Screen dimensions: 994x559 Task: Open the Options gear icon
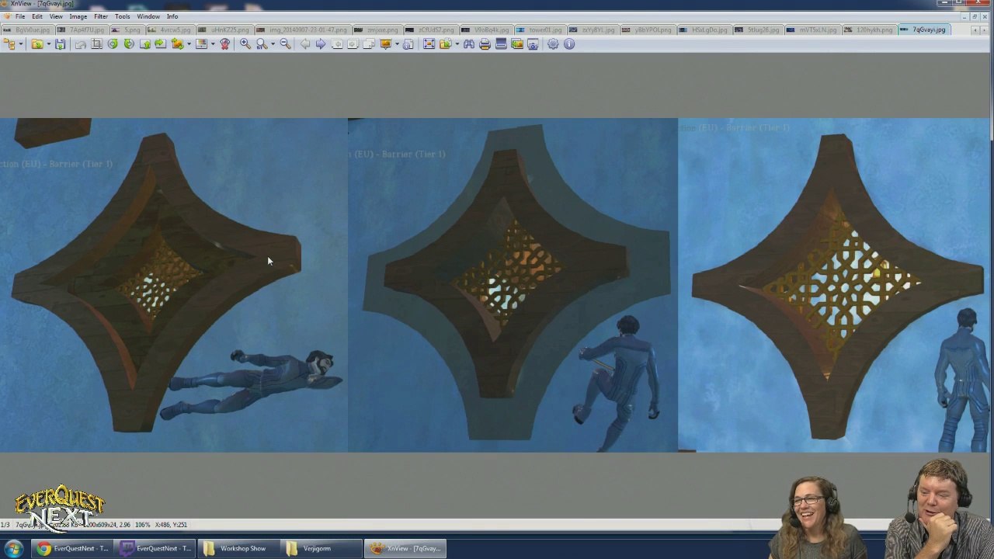[x=553, y=44]
